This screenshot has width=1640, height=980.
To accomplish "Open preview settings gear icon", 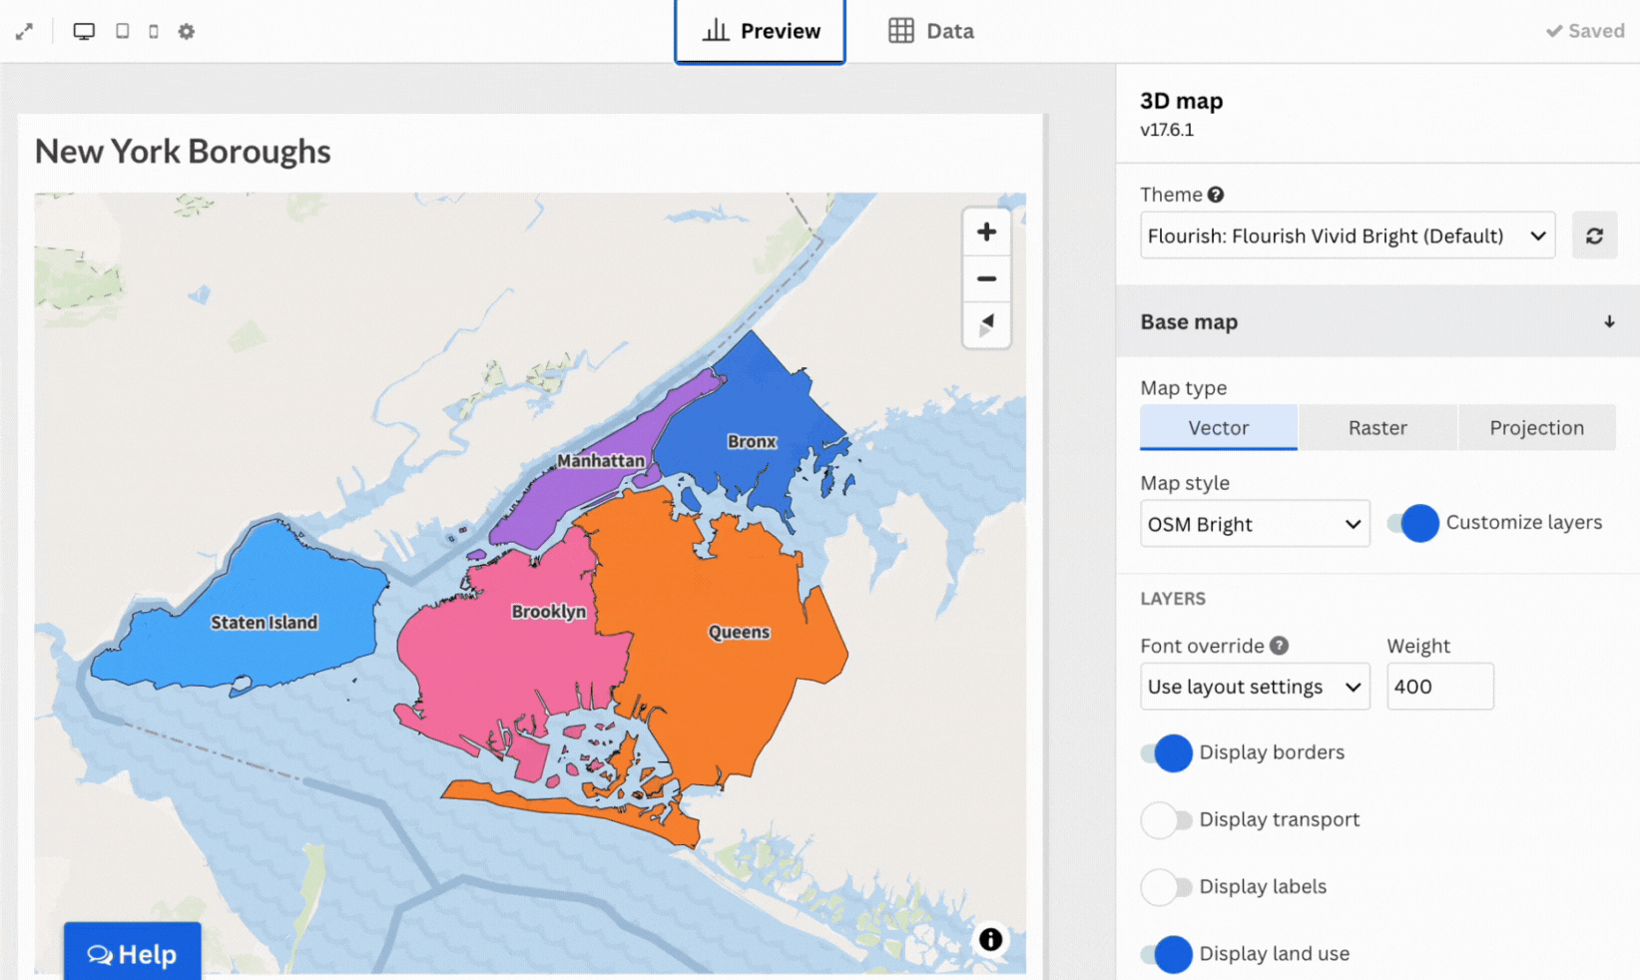I will 187,32.
